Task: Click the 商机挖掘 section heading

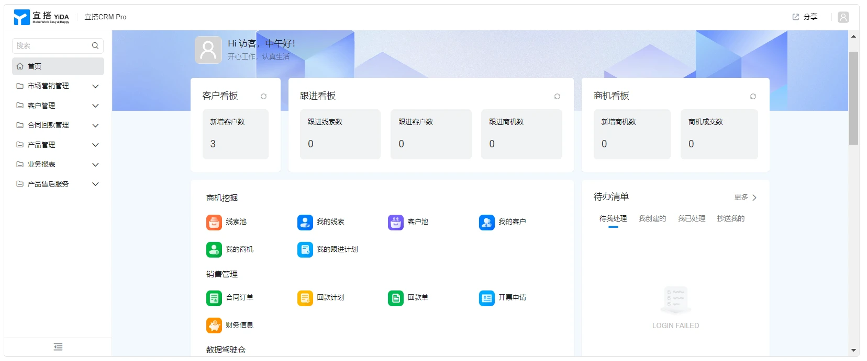Action: coord(222,199)
